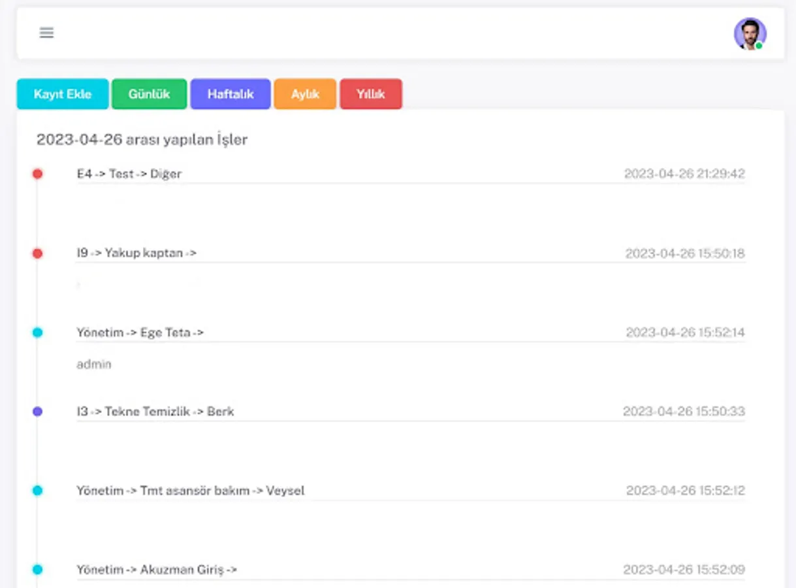796x588 pixels.
Task: Show the Günlük daily view
Action: pyautogui.click(x=149, y=94)
